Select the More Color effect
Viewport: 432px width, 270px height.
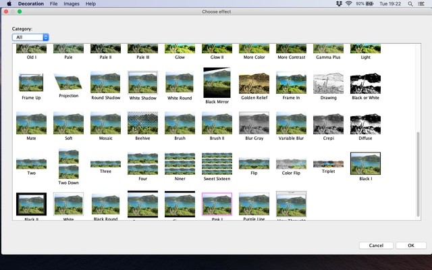point(254,49)
